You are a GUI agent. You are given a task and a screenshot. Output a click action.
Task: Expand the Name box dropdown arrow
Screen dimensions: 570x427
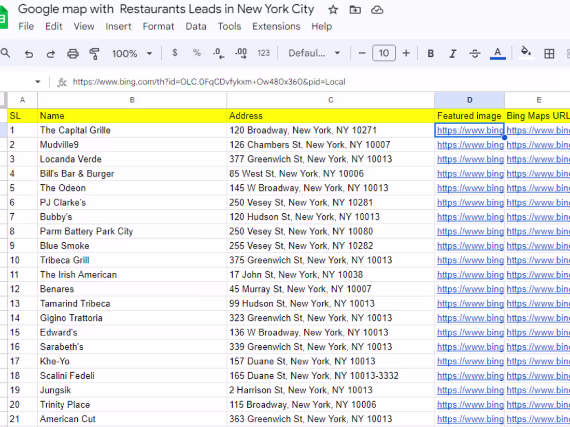click(38, 82)
